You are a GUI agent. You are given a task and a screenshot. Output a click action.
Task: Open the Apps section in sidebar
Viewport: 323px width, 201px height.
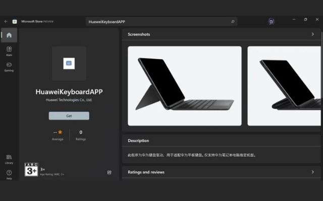(9, 51)
